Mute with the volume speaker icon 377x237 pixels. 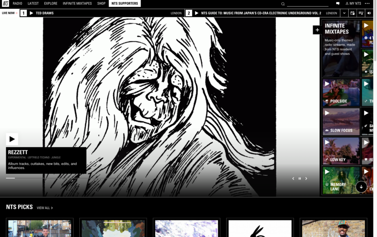point(369,13)
